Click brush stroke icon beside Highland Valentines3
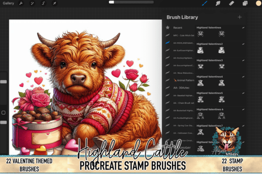Image resolution: width=262 pixels, height=174 pixels. (243, 60)
